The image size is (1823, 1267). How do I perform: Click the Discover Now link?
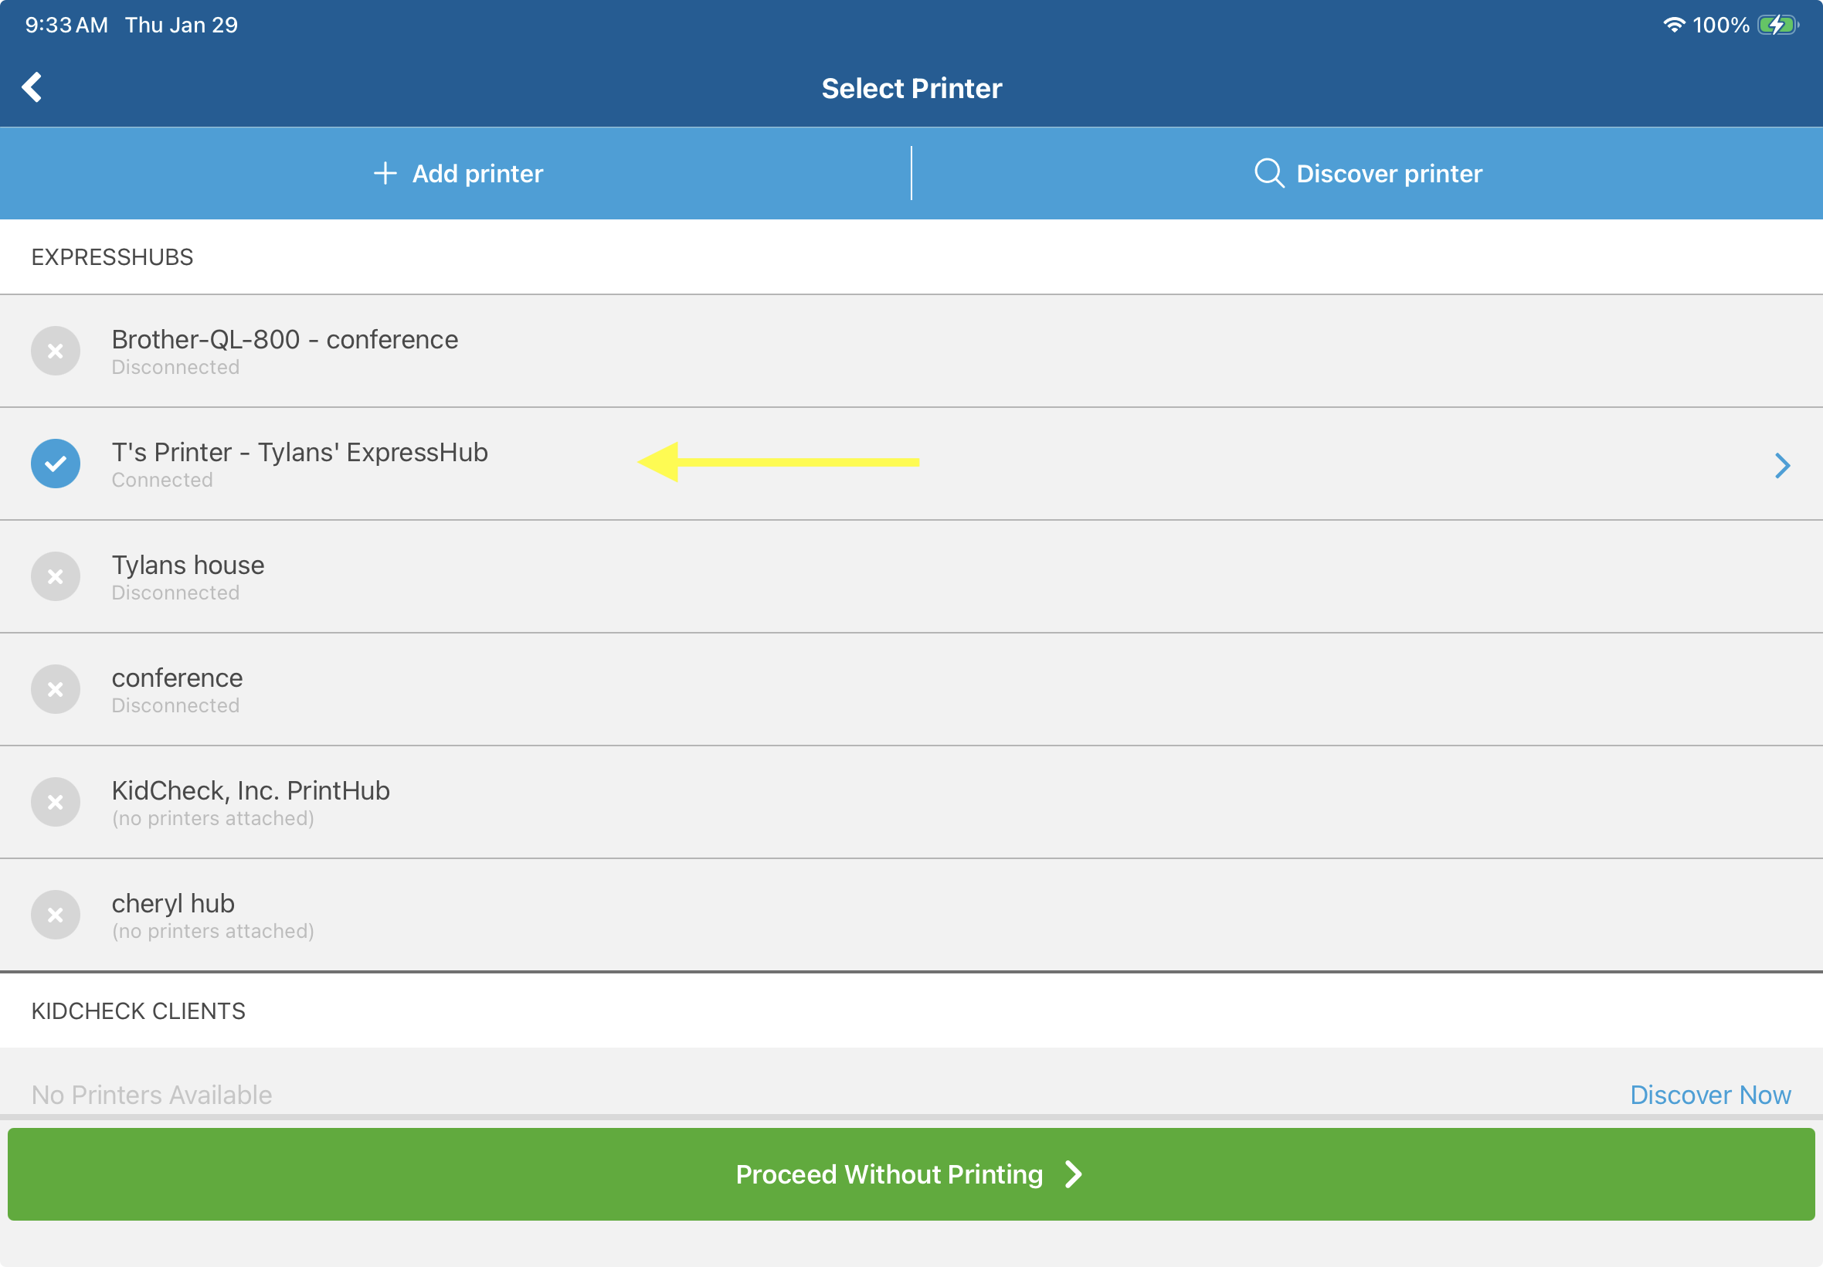(x=1709, y=1095)
